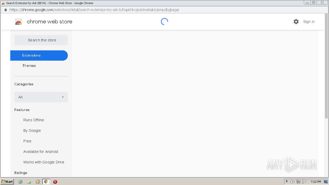
Task: Select the Extensions section
Action: (39, 55)
